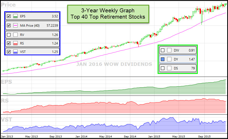This screenshot has width=228, height=139.
Task: Click the Sep 2014 axis label
Action: point(130,137)
